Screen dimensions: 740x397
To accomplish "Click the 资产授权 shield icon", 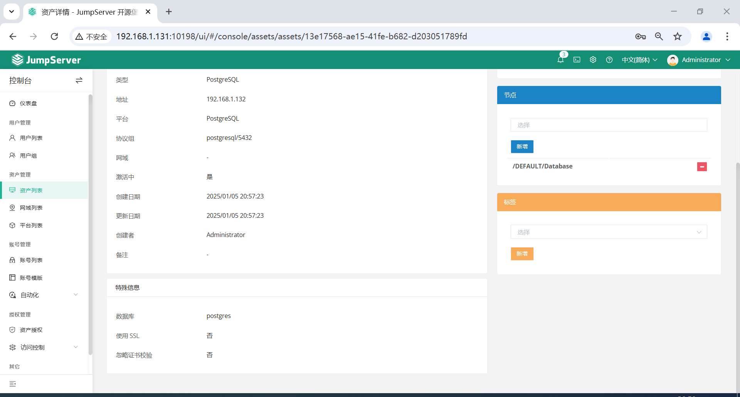I will coord(12,330).
